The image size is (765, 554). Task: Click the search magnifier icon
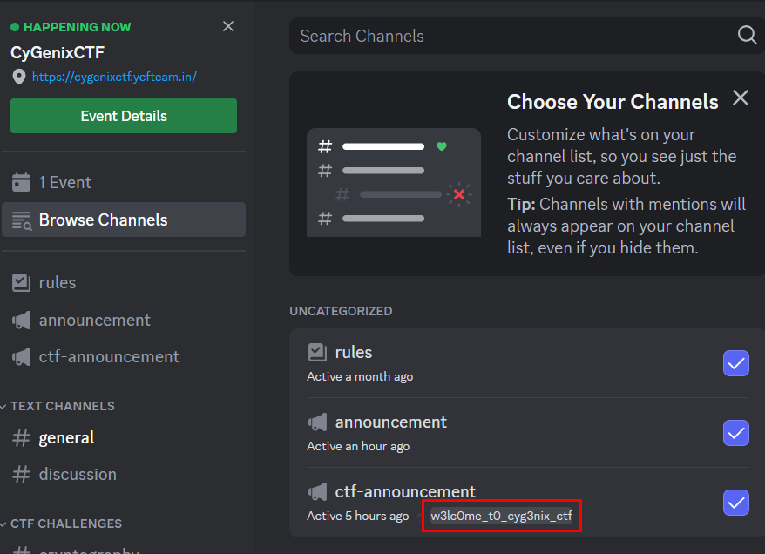point(747,35)
